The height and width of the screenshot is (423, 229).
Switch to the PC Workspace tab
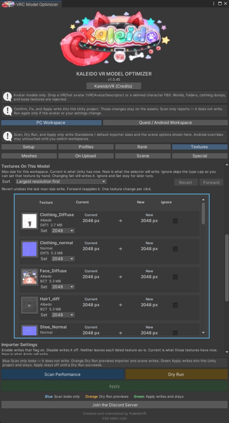click(51, 122)
